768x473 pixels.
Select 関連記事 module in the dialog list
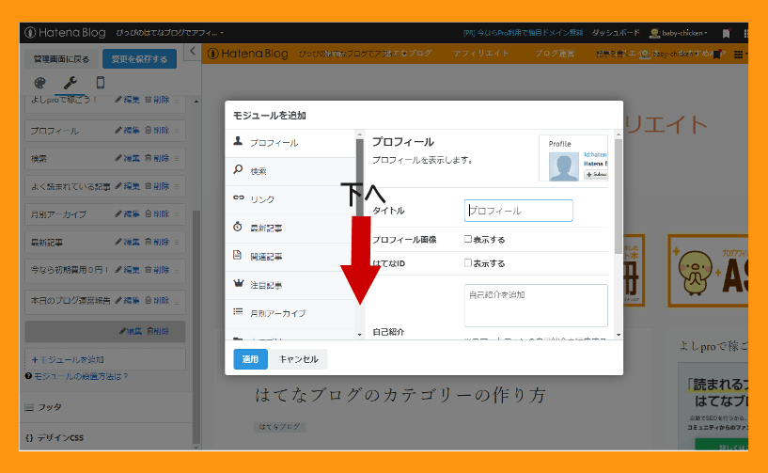tap(290, 257)
